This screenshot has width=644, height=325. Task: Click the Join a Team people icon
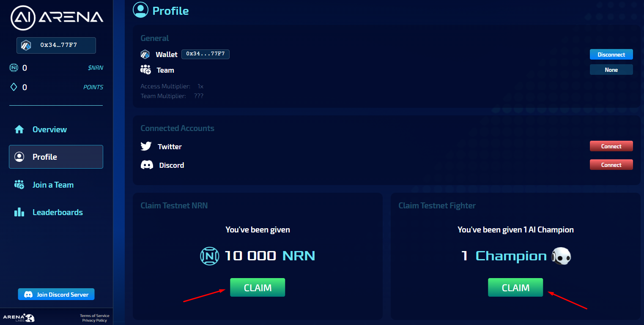[x=19, y=185]
